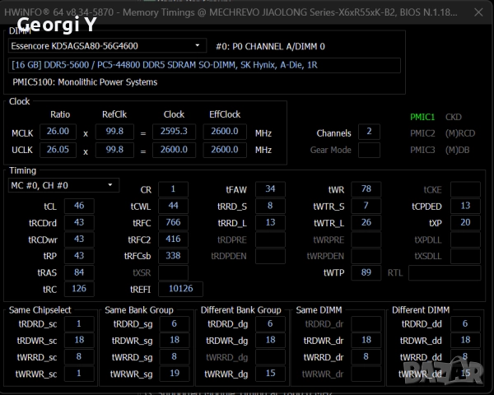Screen dimensions: 494x395
Task: Select the tREFI value 10126
Action: tap(180, 289)
